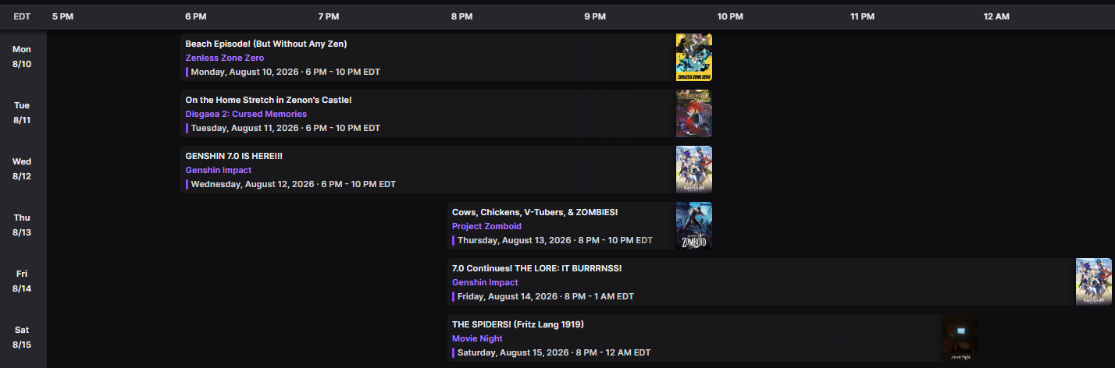Open the Zenless Zone Zero cover thumbnail
Image resolution: width=1115 pixels, height=368 pixels.
coord(694,57)
